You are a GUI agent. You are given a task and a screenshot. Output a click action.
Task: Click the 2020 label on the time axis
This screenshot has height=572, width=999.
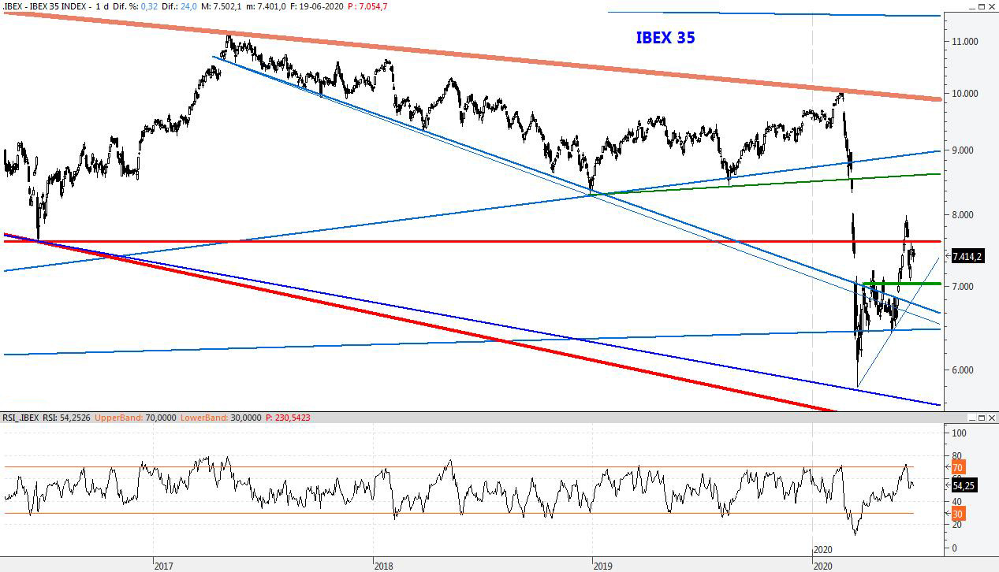825,566
